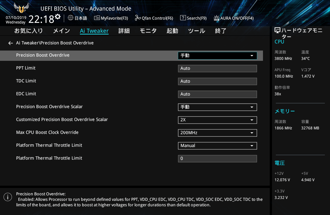Click PPT Limit Auto field
The width and height of the screenshot is (330, 215).
(x=218, y=69)
